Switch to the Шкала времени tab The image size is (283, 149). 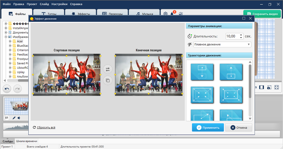26,141
